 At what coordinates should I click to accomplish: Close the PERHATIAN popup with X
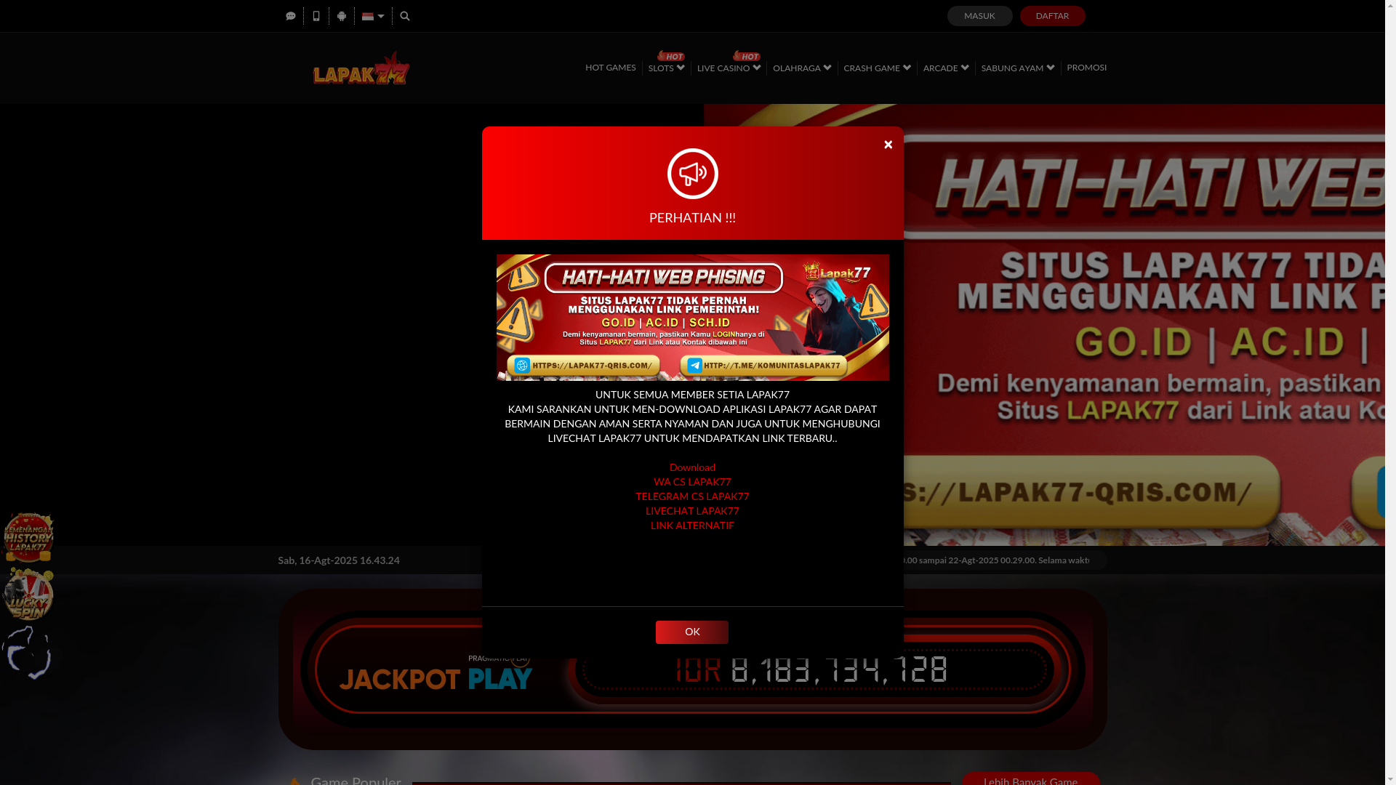[x=888, y=145]
